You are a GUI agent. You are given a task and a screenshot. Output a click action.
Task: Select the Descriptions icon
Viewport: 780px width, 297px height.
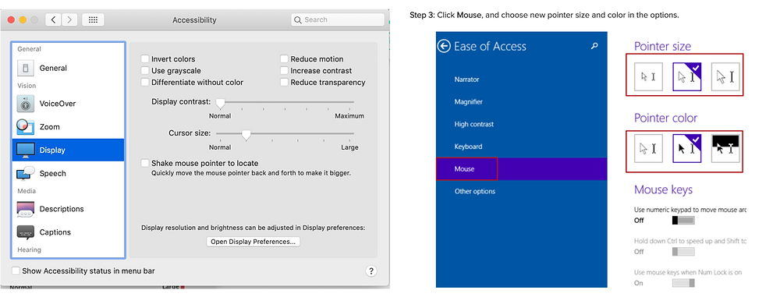click(26, 209)
